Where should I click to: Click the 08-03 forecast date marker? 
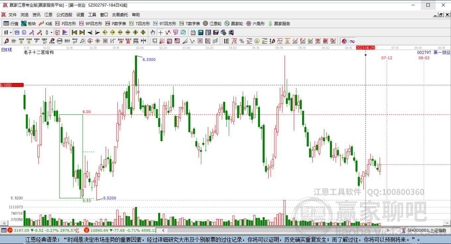point(424,58)
